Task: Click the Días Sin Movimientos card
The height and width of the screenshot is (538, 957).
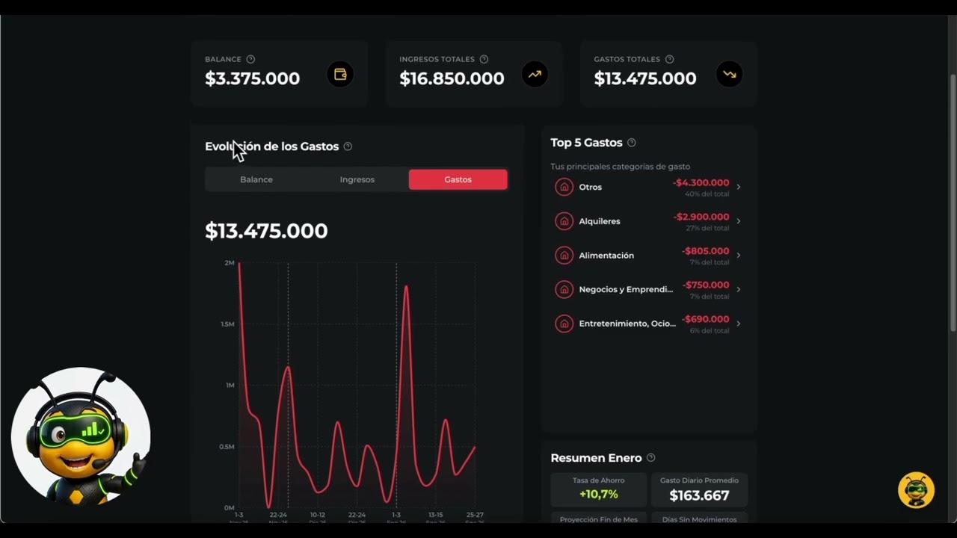Action: click(699, 519)
